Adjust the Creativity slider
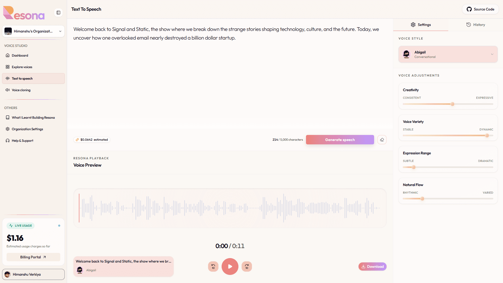Screen dimensions: 503x283 tap(448, 104)
